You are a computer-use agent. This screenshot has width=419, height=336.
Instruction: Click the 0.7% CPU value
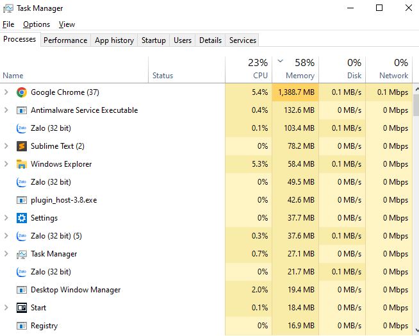coord(259,254)
